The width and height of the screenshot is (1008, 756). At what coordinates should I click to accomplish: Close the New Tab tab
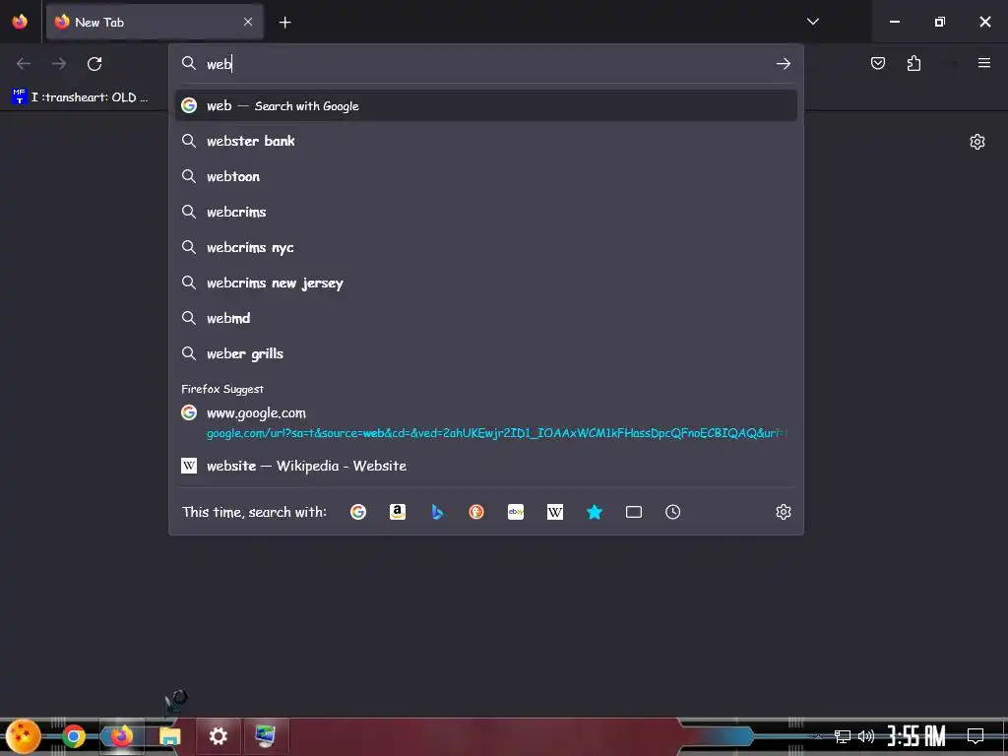pyautogui.click(x=247, y=22)
